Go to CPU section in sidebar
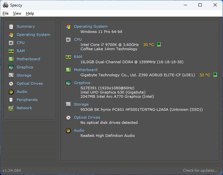The image size is (223, 175). (21, 43)
